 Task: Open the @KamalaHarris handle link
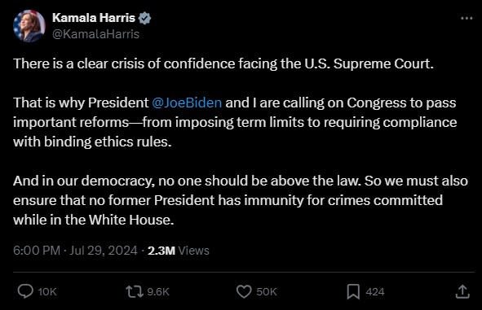pyautogui.click(x=95, y=34)
